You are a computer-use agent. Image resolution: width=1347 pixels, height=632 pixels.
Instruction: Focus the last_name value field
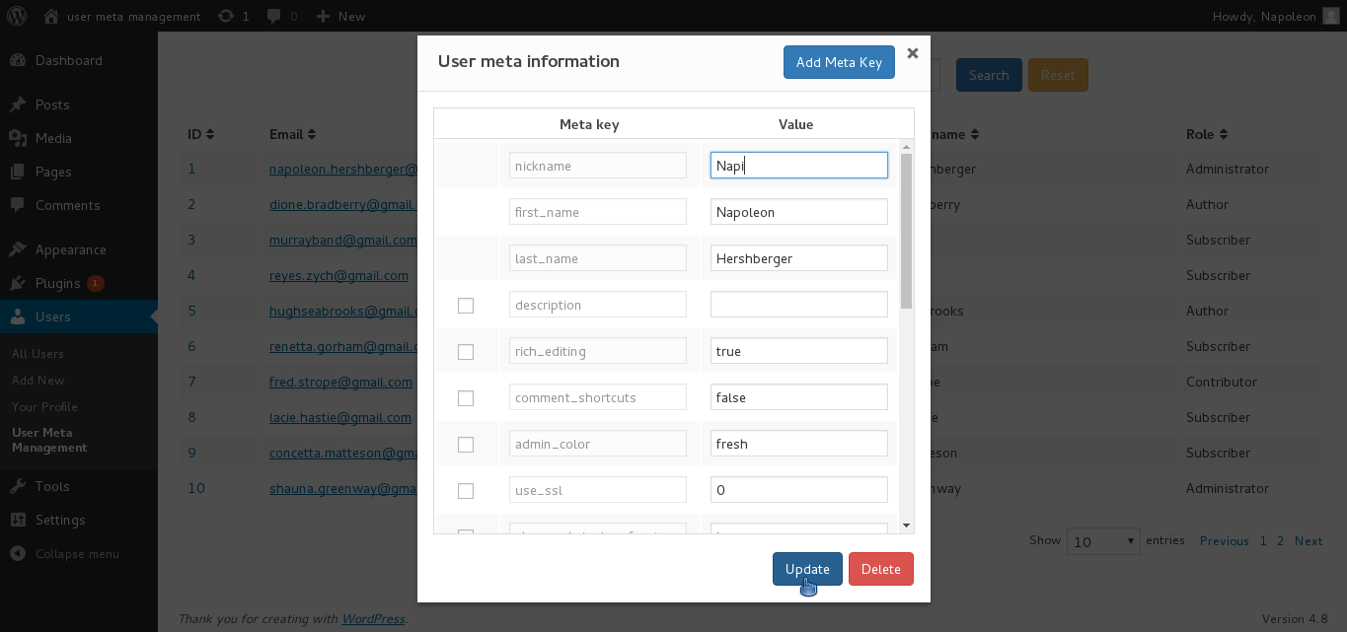tap(799, 258)
